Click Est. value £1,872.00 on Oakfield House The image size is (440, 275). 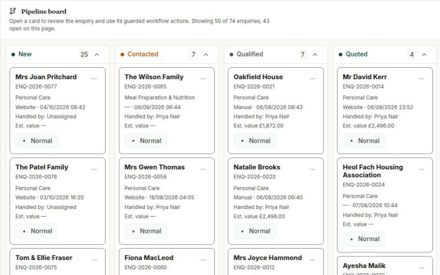pyautogui.click(x=258, y=126)
